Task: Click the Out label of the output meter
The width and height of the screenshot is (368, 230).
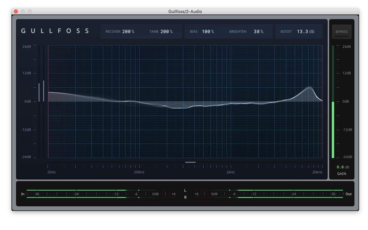Action: coord(349,194)
